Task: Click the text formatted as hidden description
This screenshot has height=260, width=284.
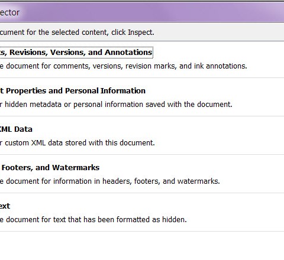Action: (x=93, y=220)
